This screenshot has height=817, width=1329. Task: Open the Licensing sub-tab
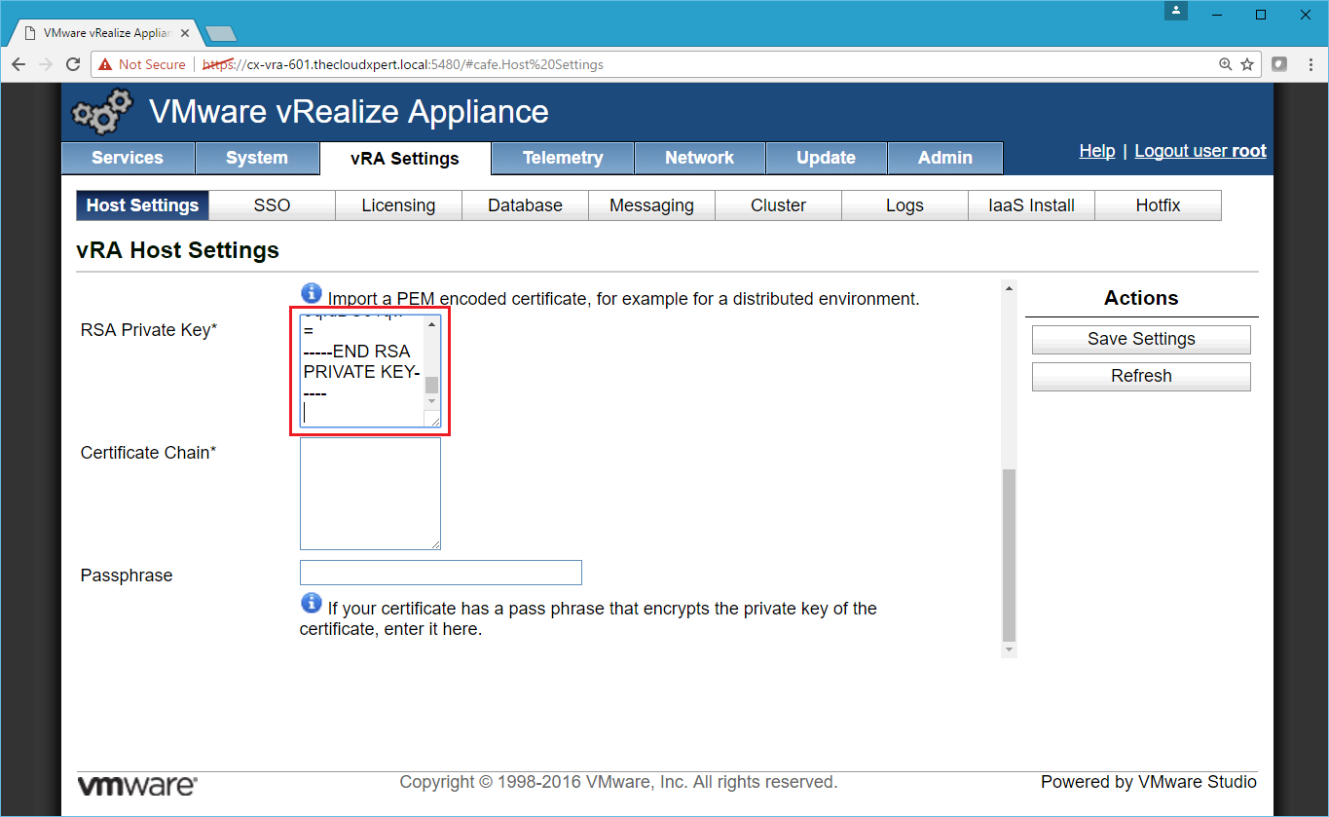coord(398,205)
